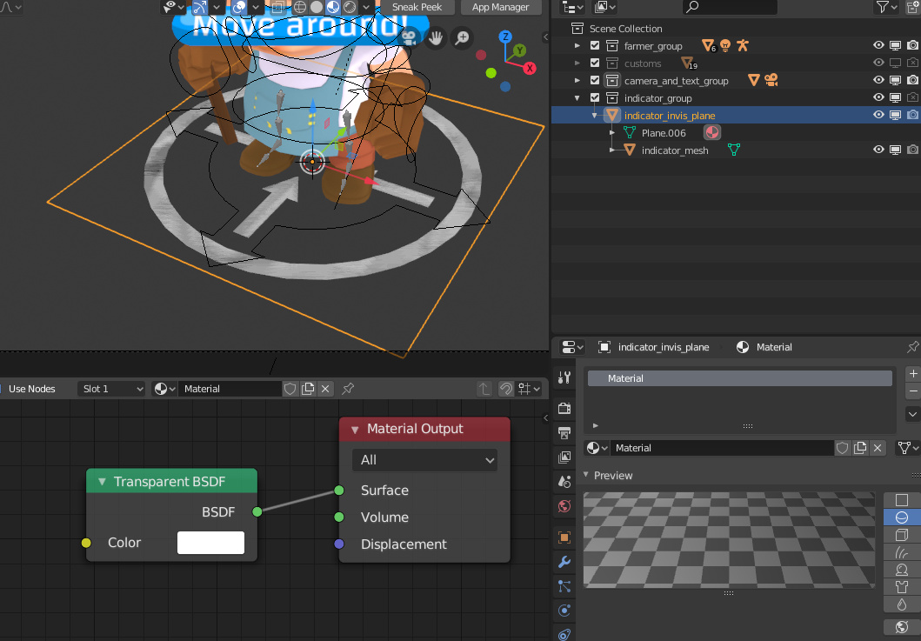Toggle the Use Nodes checkbox

(2, 389)
